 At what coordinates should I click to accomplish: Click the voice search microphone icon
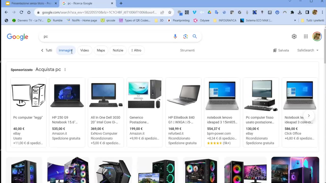[175, 37]
